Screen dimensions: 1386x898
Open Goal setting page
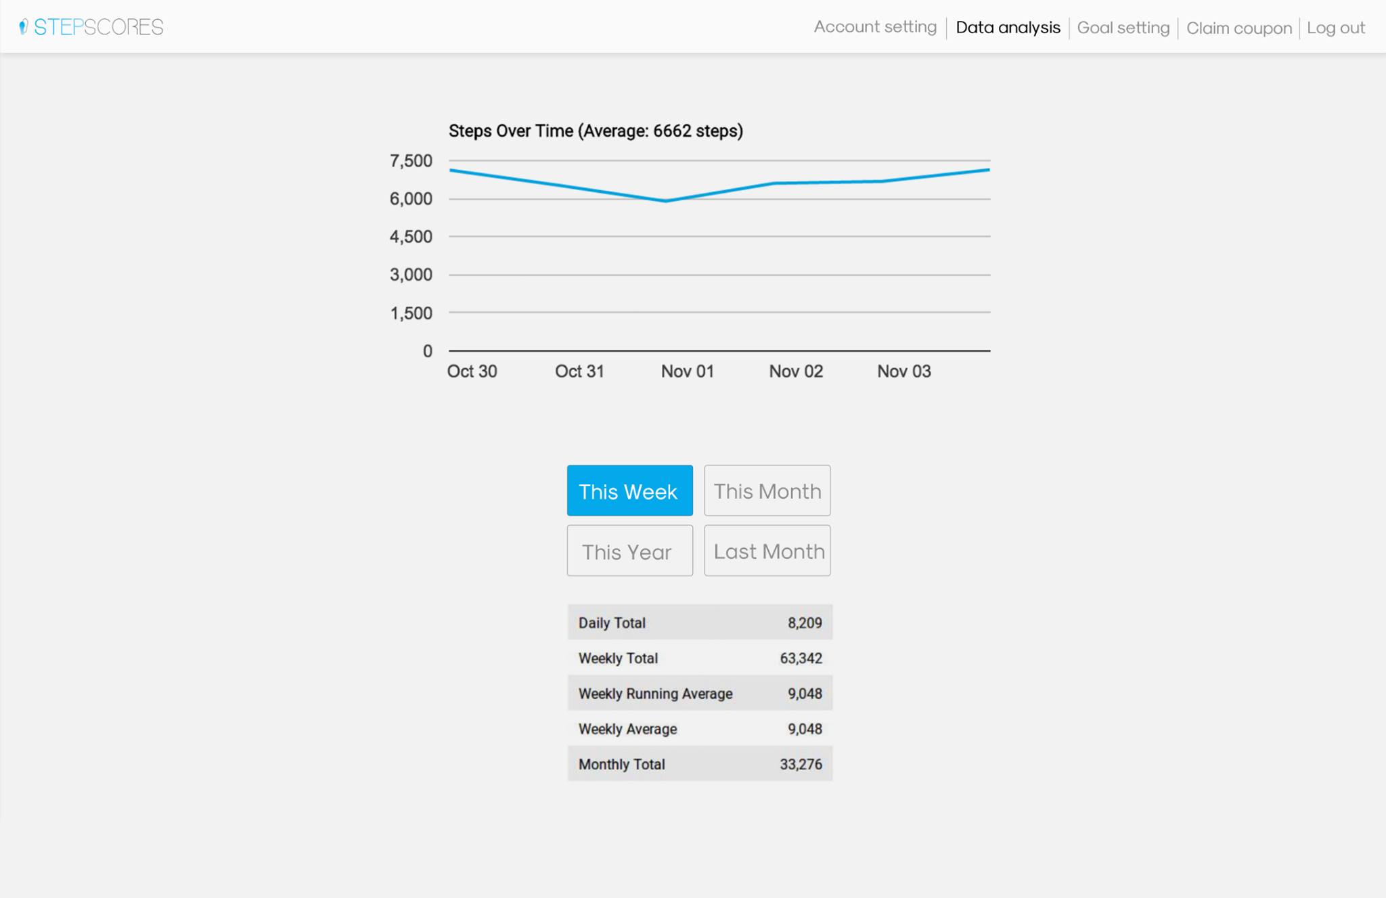1123,28
